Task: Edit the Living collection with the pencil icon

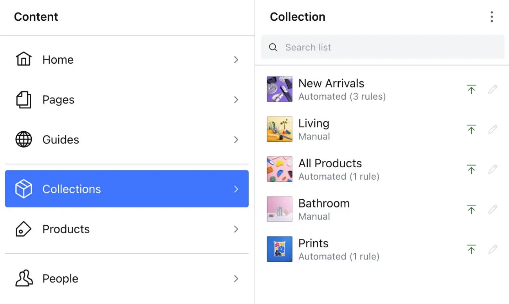Action: tap(493, 129)
